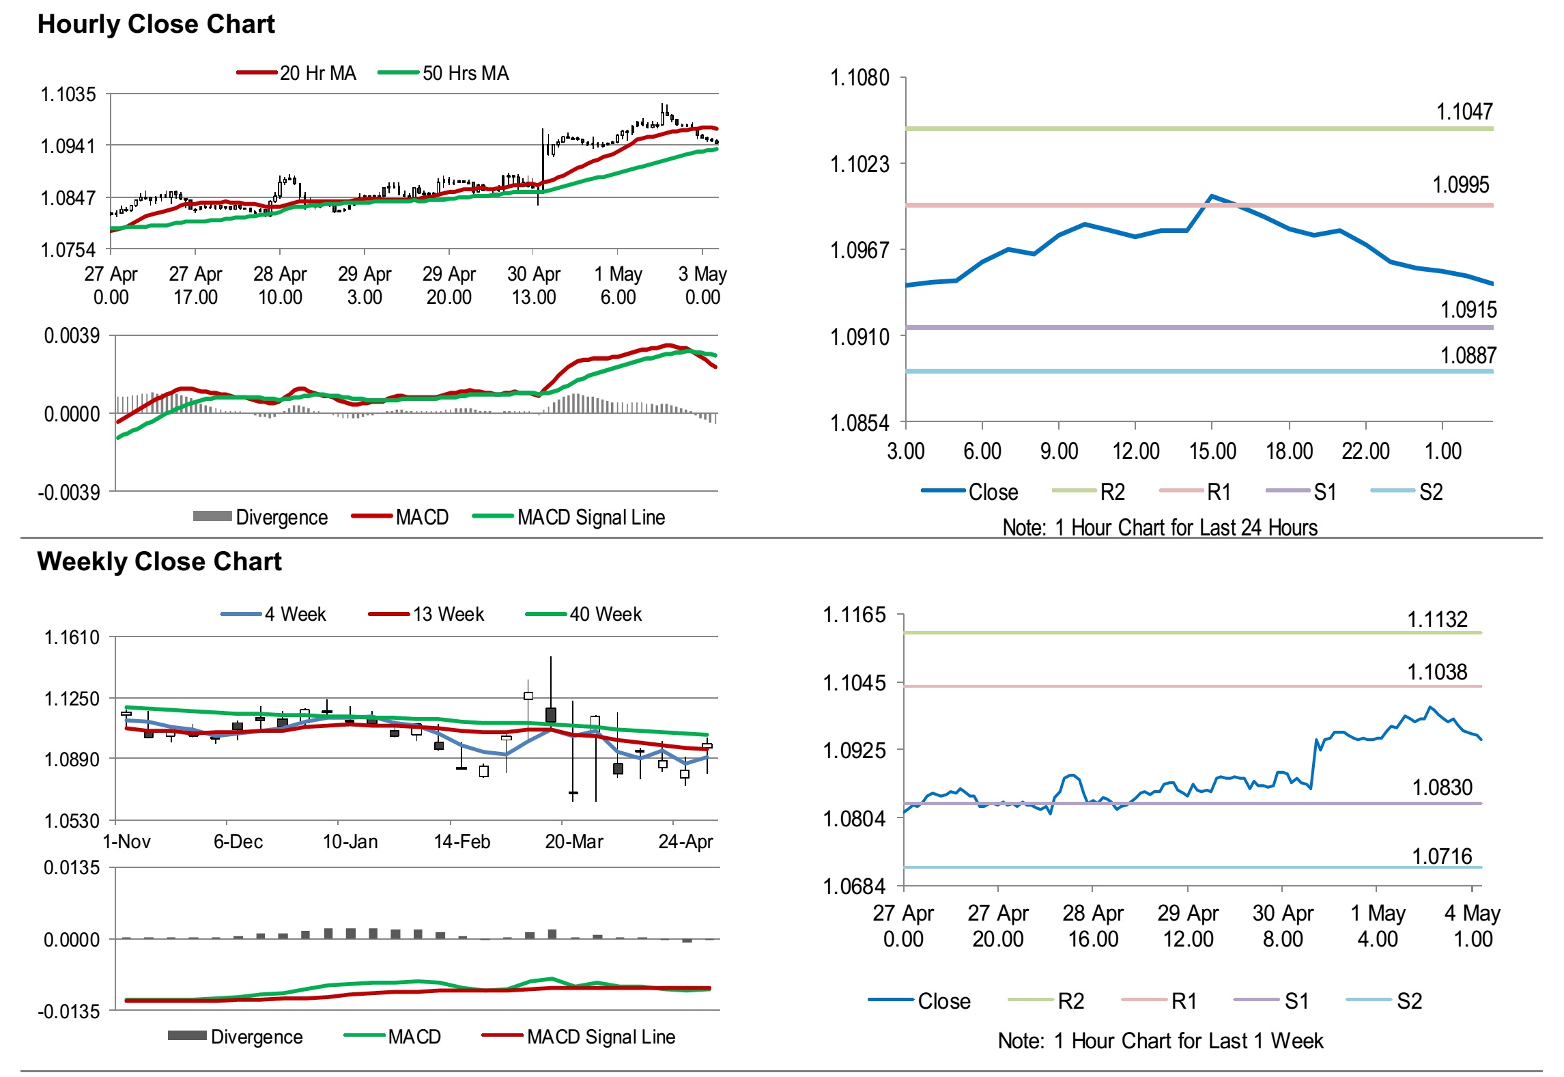
Task: Click the 1.0887 S2 level label
Action: [x=1468, y=355]
